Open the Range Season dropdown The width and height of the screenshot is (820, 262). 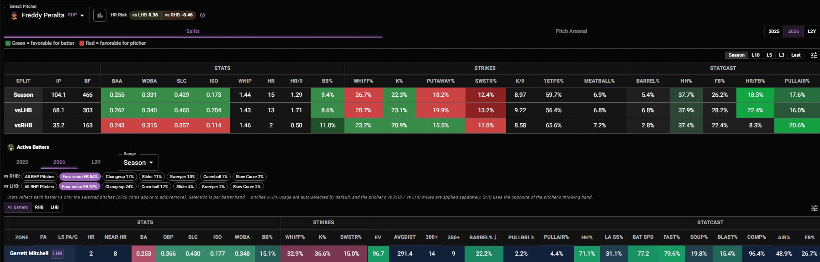click(138, 162)
